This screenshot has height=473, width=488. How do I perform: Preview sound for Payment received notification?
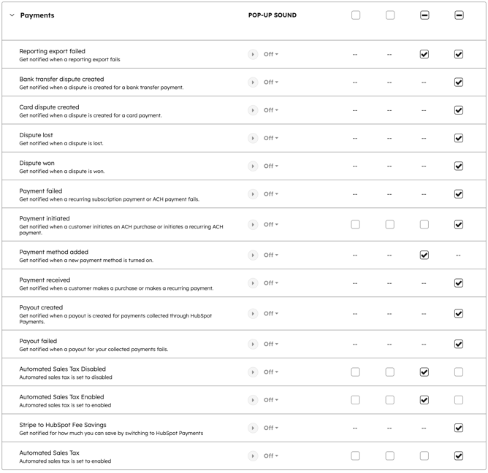pyautogui.click(x=253, y=283)
